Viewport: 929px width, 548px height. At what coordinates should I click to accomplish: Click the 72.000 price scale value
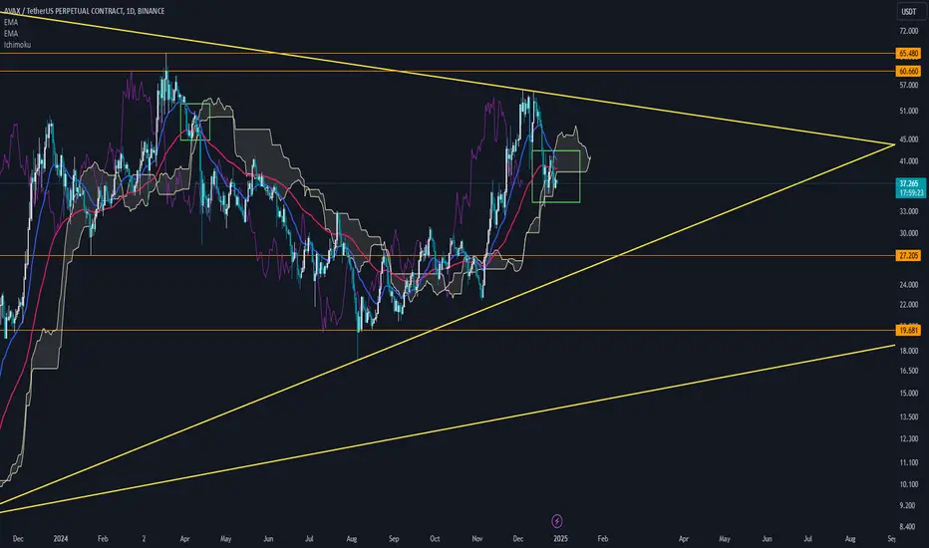pyautogui.click(x=908, y=31)
